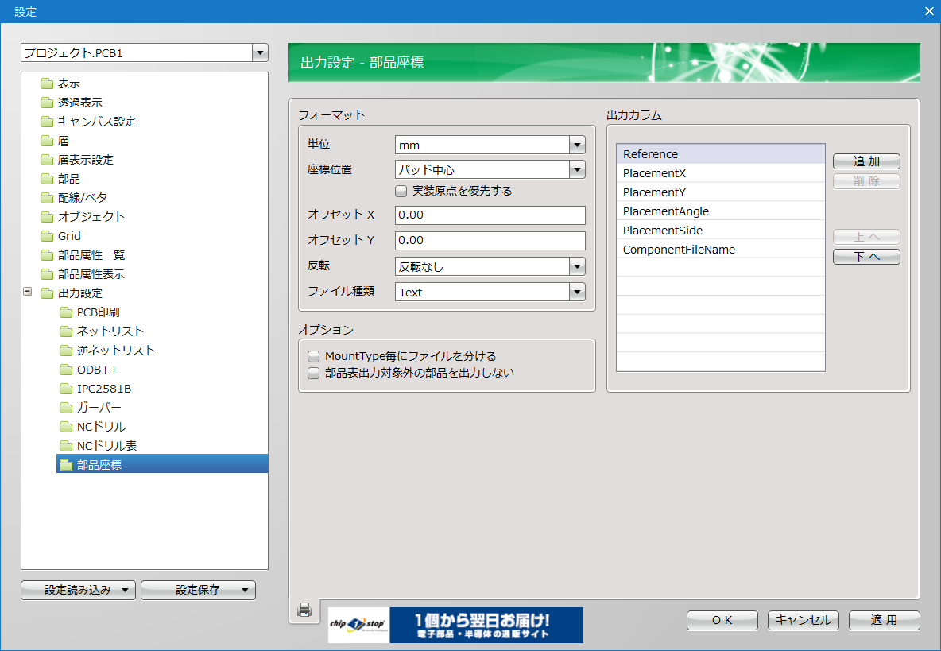Click the folder icon beside NCドリル表
This screenshot has height=651, width=941.
pos(66,446)
